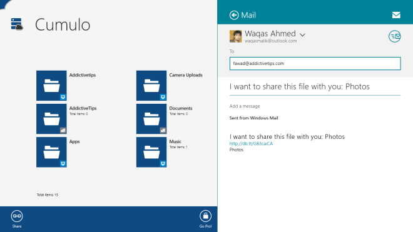The height and width of the screenshot is (232, 413).
Task: Click the Cumulo app logo icon
Action: [x=17, y=24]
